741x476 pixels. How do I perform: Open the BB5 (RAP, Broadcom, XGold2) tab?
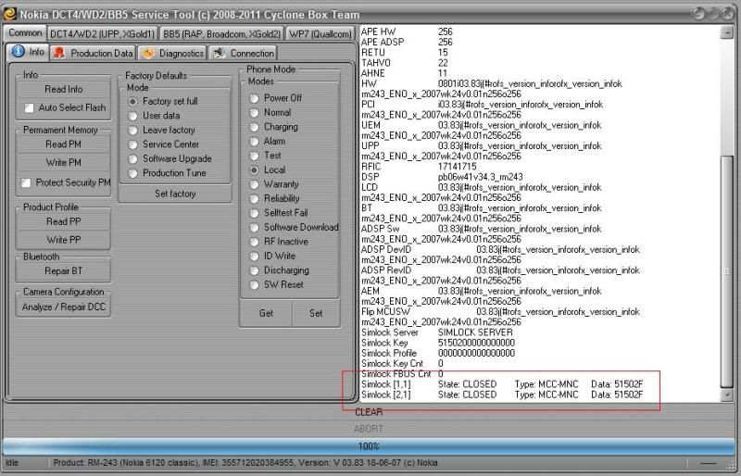click(220, 33)
